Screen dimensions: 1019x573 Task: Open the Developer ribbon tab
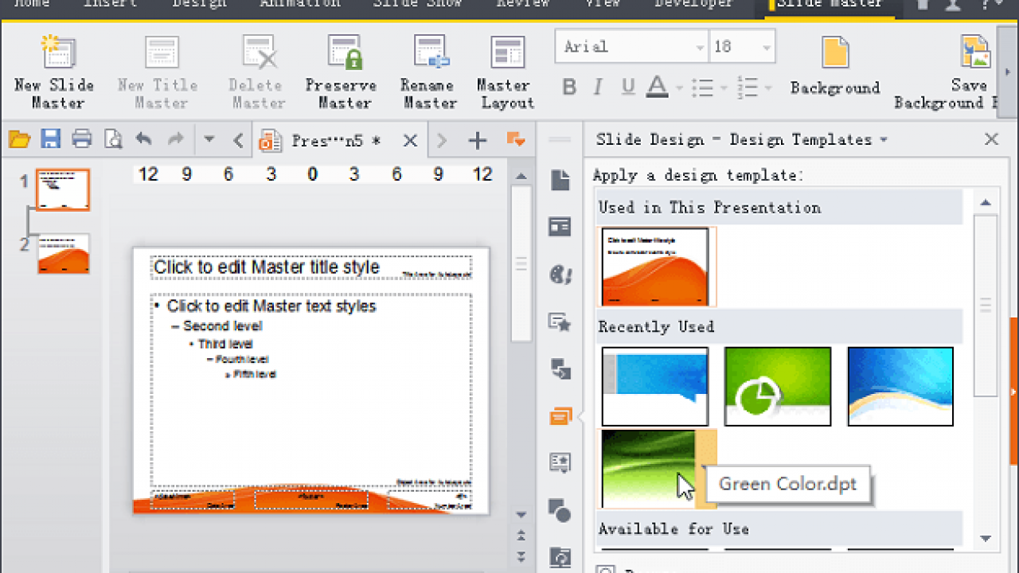point(693,4)
